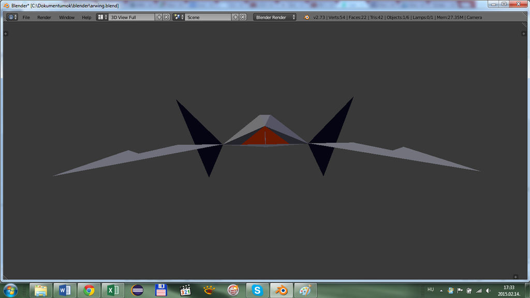Expand the hidden header at viewport bottom right
Screen dimensions: 530x298
click(x=516, y=277)
